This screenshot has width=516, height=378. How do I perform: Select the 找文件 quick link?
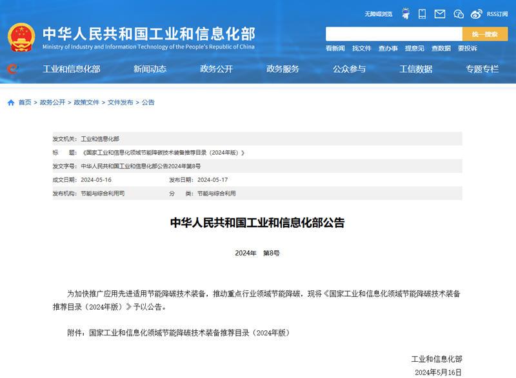[x=362, y=48]
